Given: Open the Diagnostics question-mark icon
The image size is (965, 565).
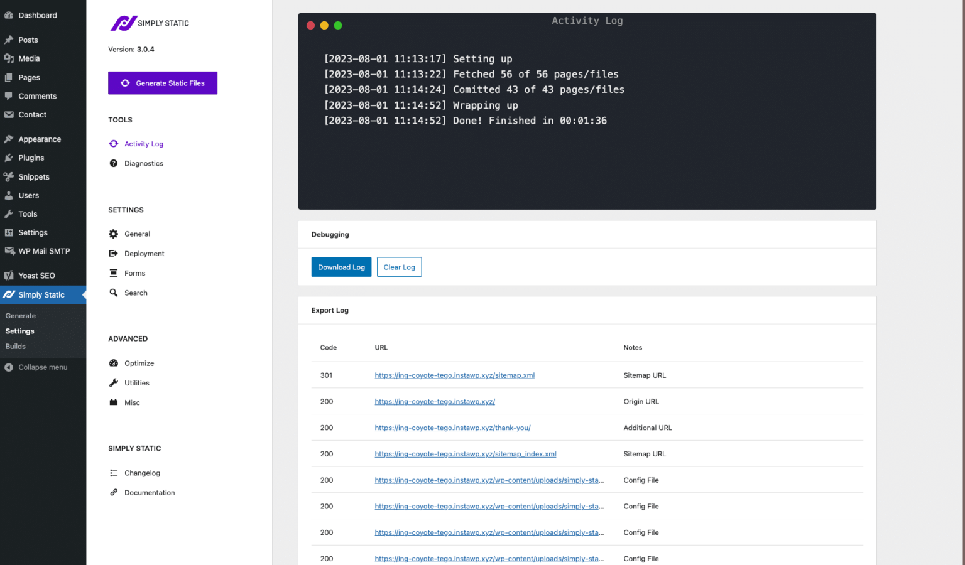Looking at the screenshot, I should [x=114, y=163].
